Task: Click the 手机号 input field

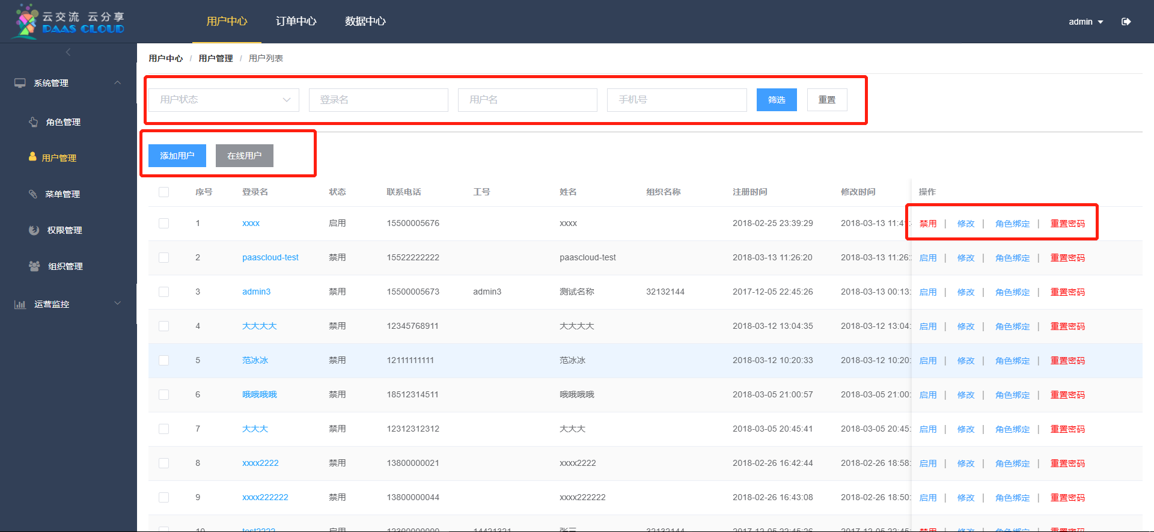Action: pos(677,100)
